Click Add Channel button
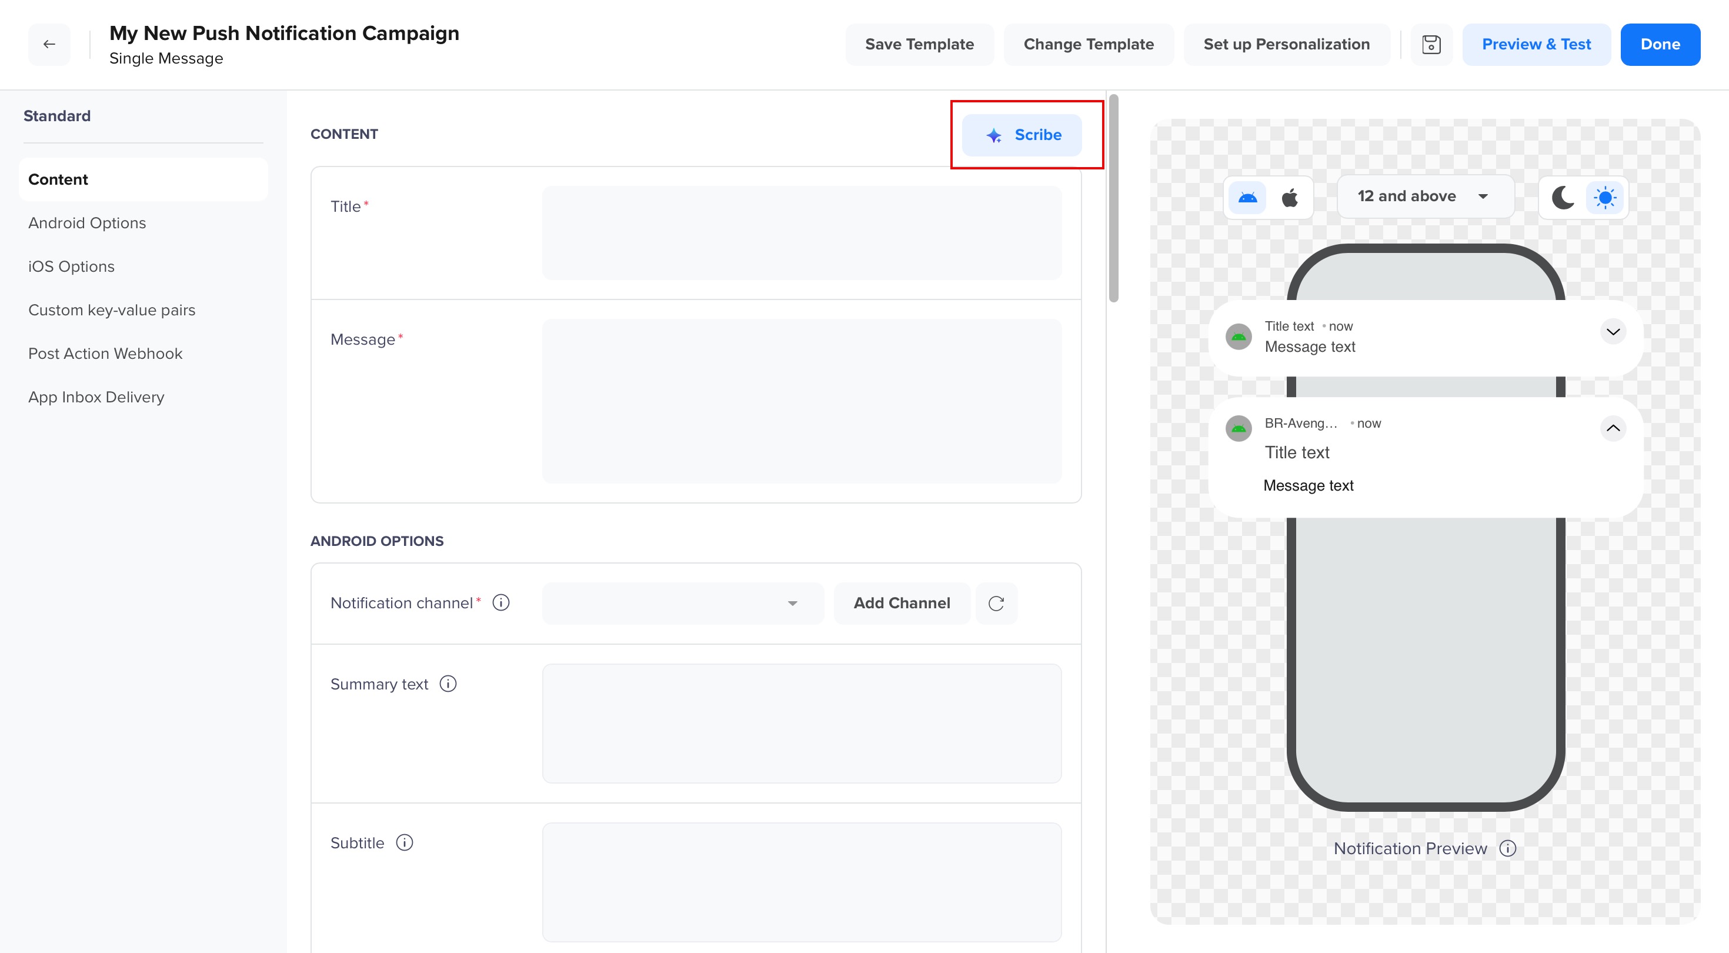 point(902,603)
